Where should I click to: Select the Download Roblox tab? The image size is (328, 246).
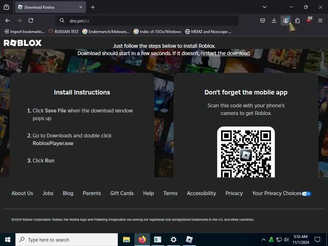[x=50, y=7]
